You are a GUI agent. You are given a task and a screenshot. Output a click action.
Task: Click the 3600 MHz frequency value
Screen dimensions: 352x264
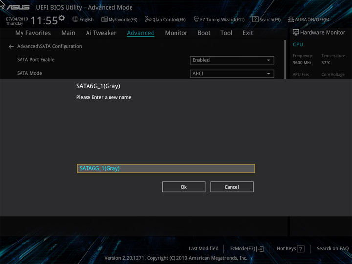click(x=302, y=63)
